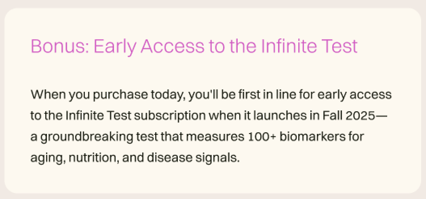Click the word "subscription" in the second line
This screenshot has width=426, height=199.
coord(170,116)
